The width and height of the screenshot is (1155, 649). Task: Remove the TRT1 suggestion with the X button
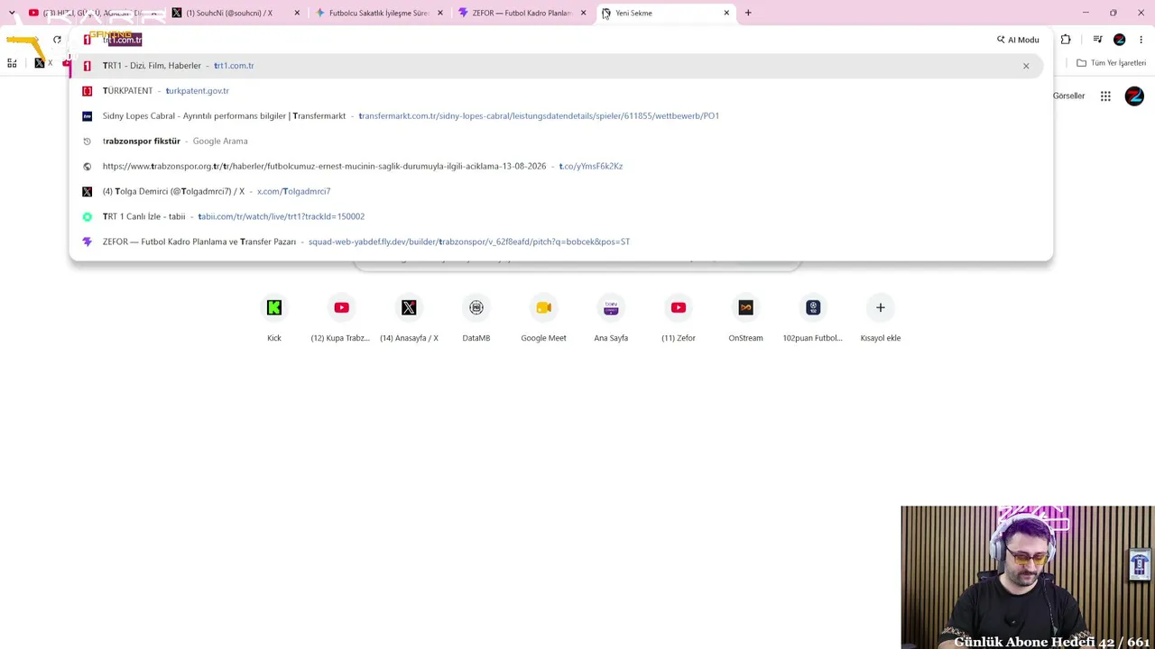(x=1026, y=66)
